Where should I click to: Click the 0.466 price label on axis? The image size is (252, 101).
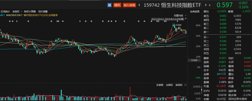click(x=194, y=60)
